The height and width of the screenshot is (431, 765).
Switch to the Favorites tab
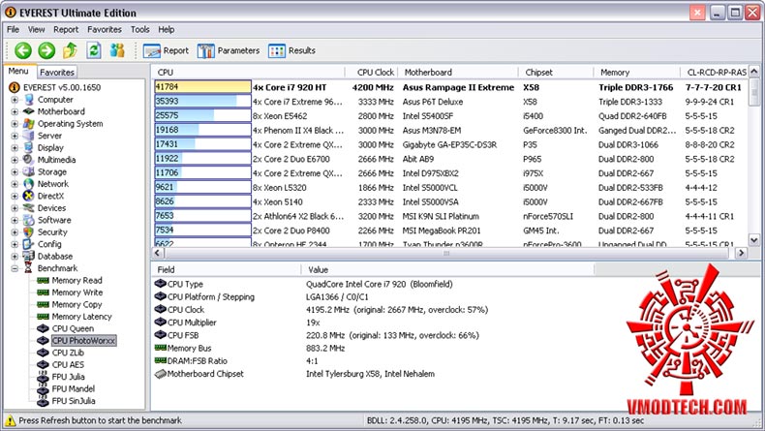(x=57, y=73)
